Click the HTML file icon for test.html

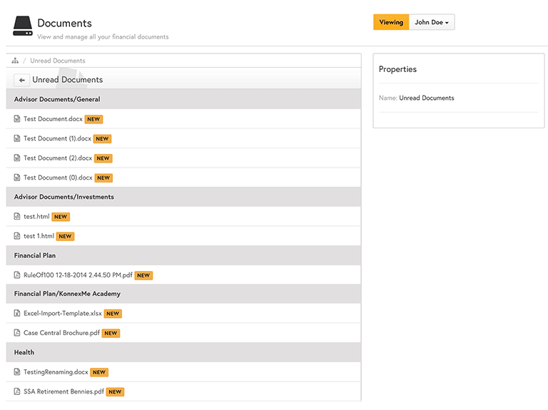coord(17,217)
